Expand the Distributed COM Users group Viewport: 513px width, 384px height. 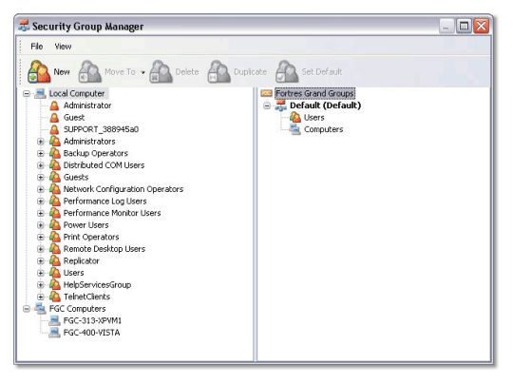pos(41,165)
